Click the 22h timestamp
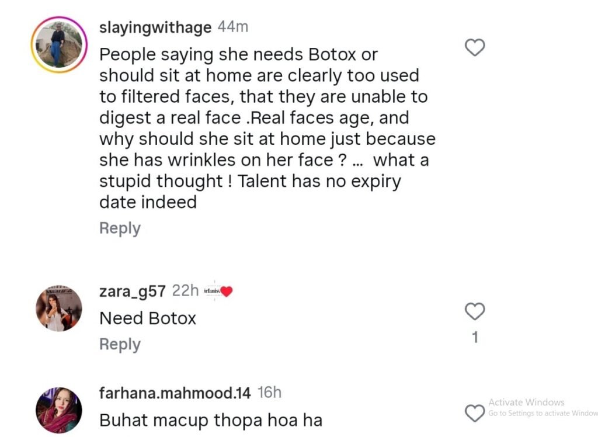Image resolution: width=598 pixels, height=437 pixels. pos(185,291)
